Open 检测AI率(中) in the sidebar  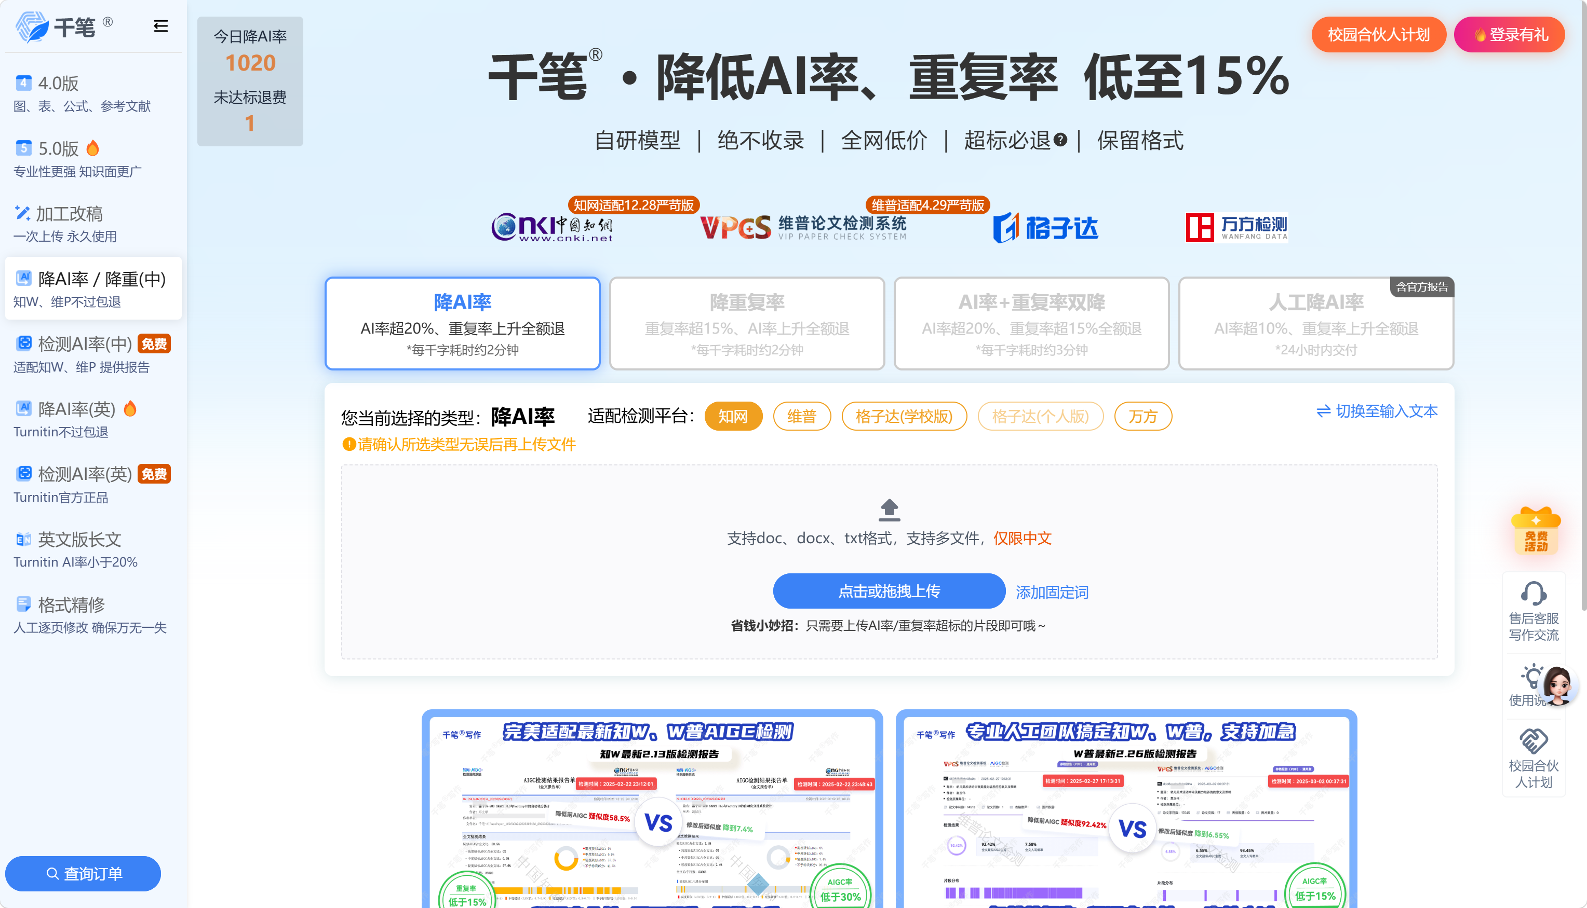tap(93, 354)
